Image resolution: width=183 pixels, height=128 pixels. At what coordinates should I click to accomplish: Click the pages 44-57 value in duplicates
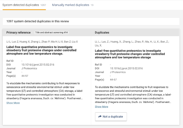[x=113, y=80]
